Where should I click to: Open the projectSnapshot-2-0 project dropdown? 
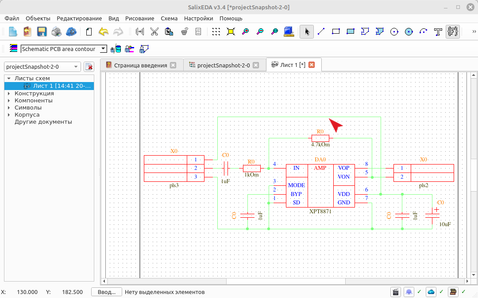[x=42, y=67]
